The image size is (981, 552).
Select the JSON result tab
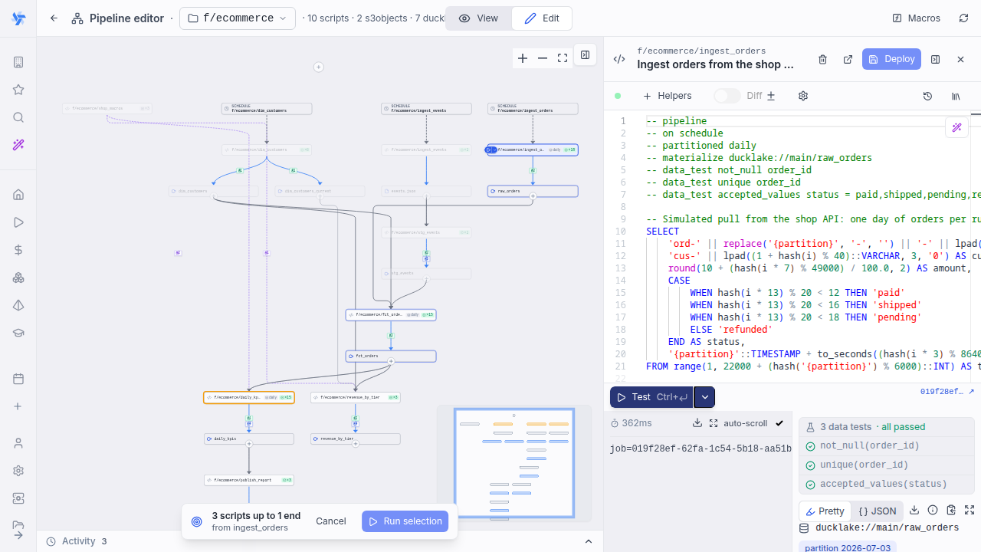877,511
